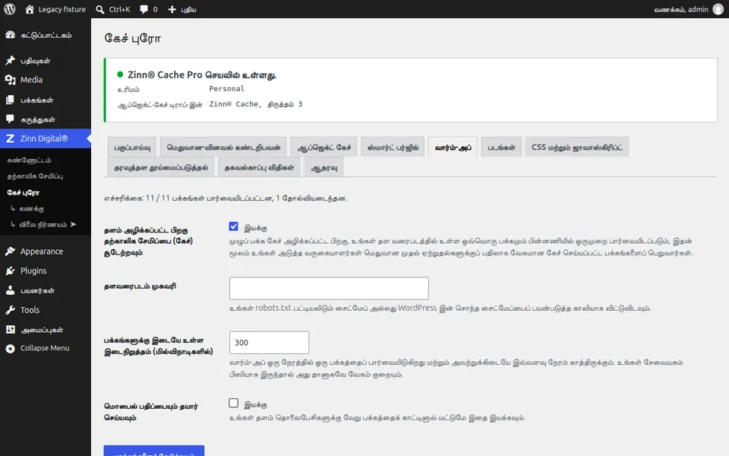Click the கேச் புரோ submenu link
729x456 pixels.
(24, 192)
